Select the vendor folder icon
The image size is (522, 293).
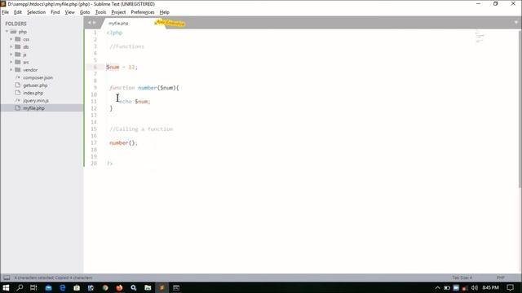click(18, 70)
